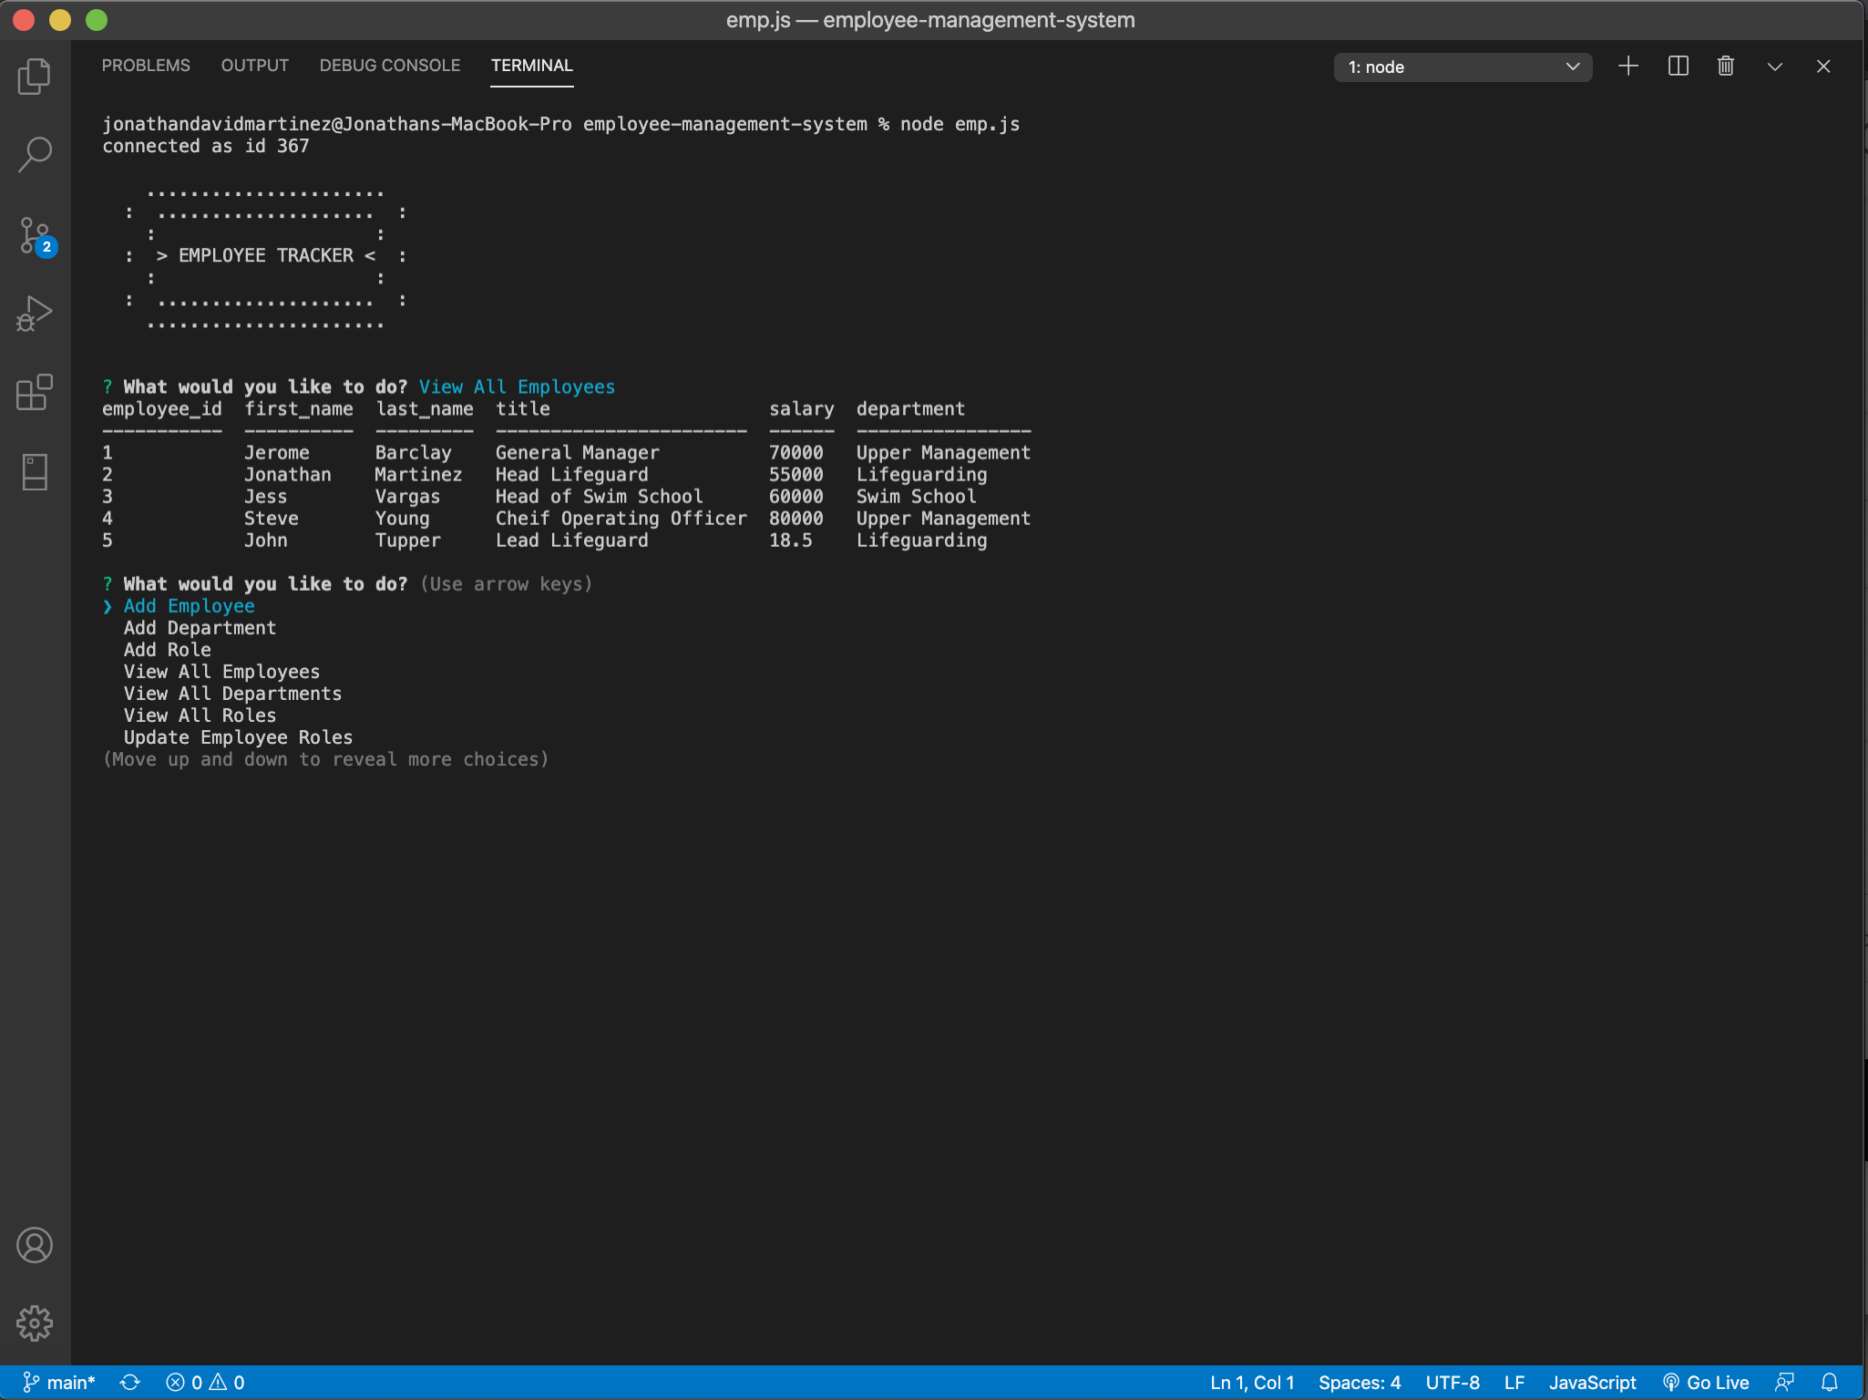The image size is (1868, 1400).
Task: Switch to the DEBUG CONSOLE tab
Action: tap(390, 66)
